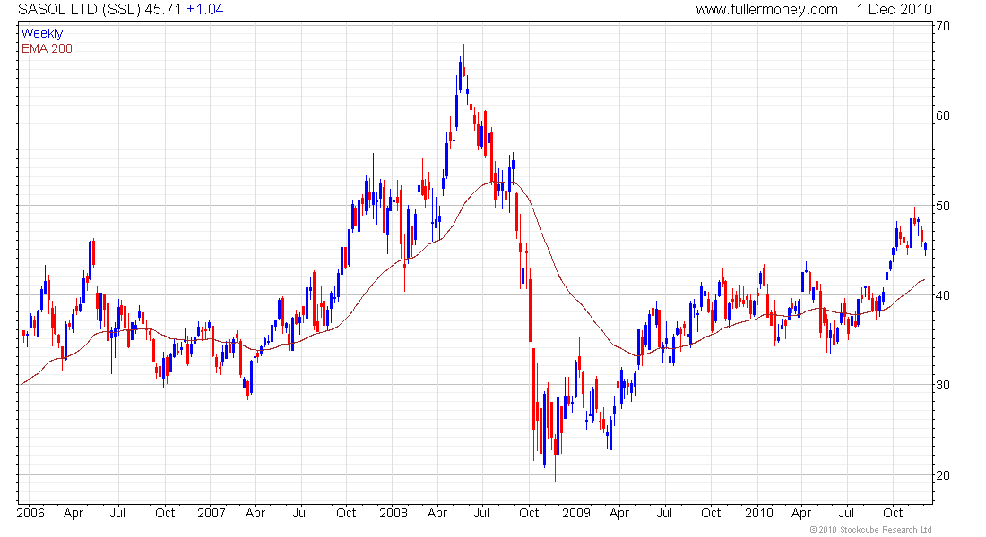Screen dimensions: 986x537
Task: Click the Stockcube Research Ltd copyright text
Action: coord(871,530)
